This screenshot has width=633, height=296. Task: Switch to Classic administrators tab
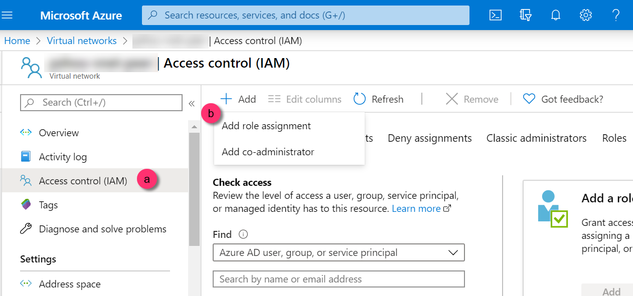[x=536, y=138]
